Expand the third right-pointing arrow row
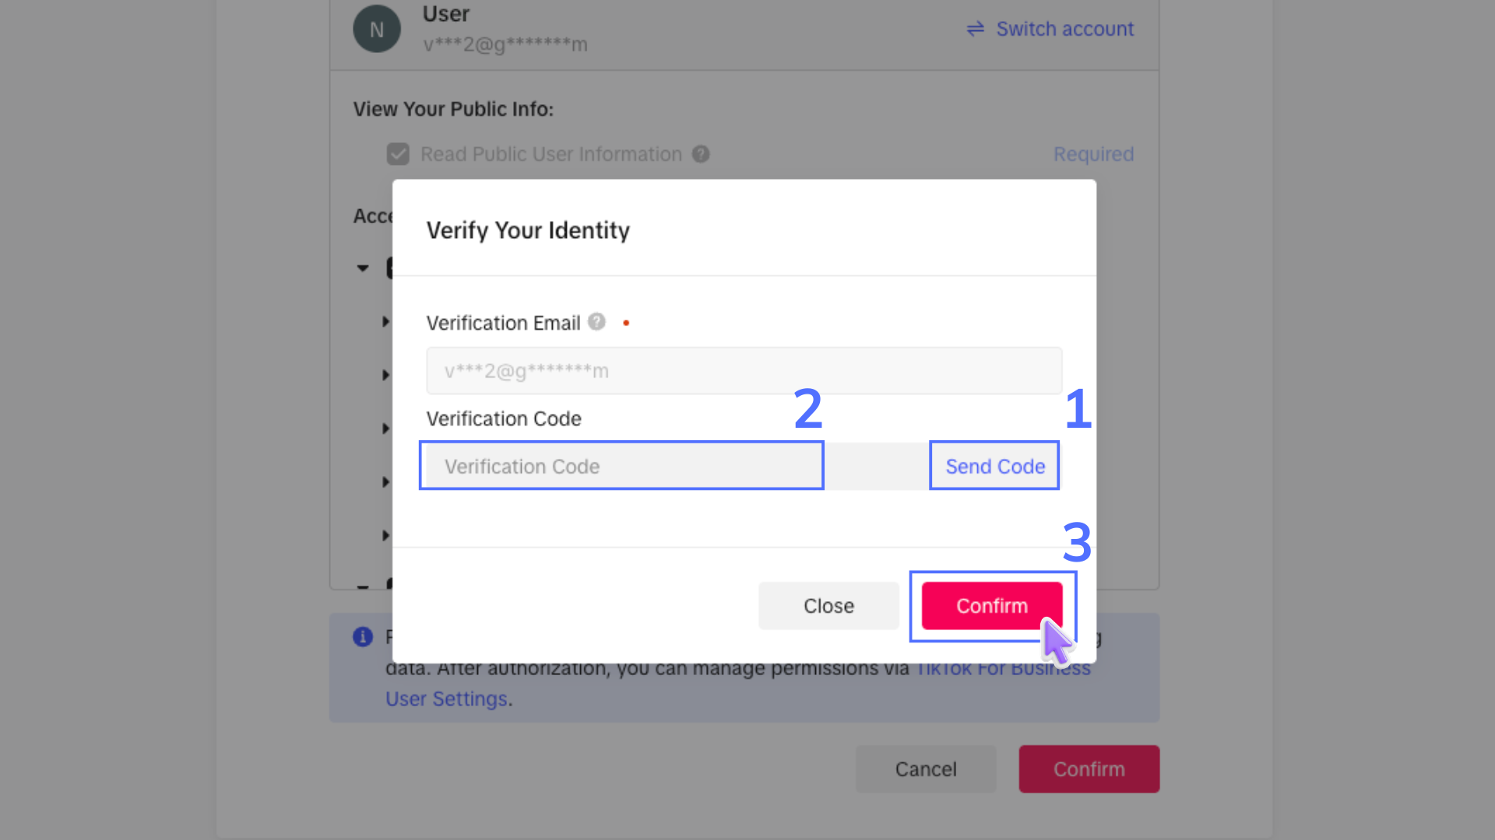Image resolution: width=1495 pixels, height=840 pixels. [x=385, y=429]
